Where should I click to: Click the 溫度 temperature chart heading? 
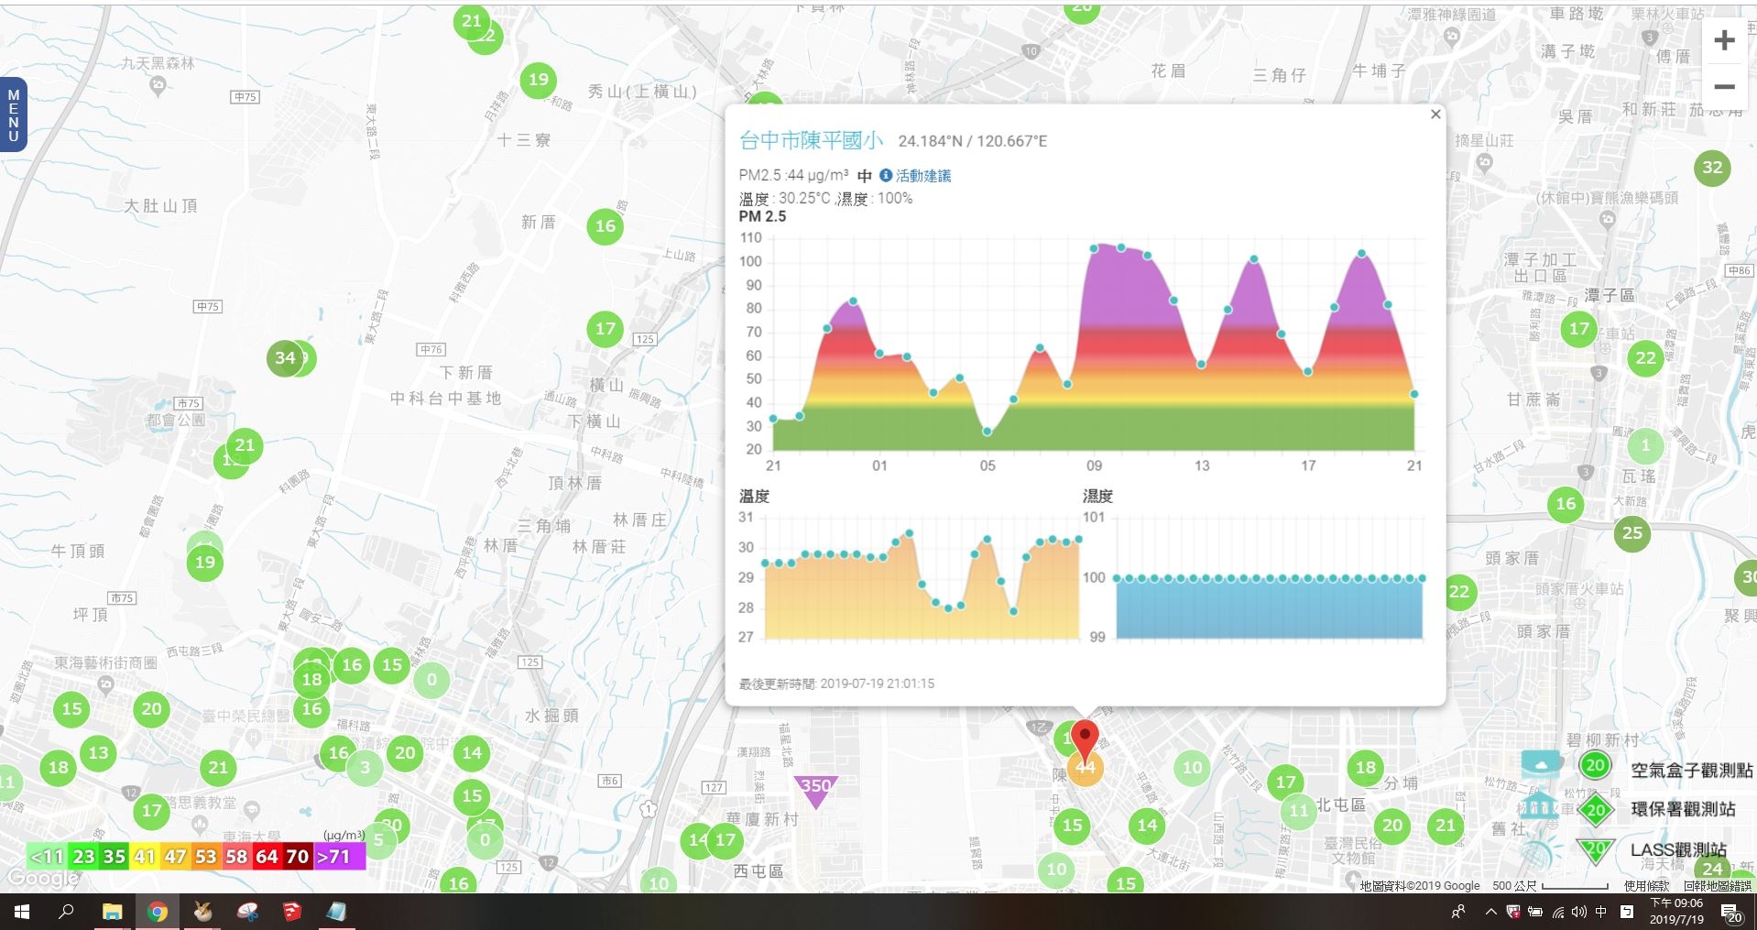[754, 496]
